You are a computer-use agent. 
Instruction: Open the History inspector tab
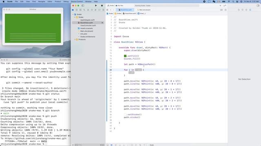[x=243, y=10]
